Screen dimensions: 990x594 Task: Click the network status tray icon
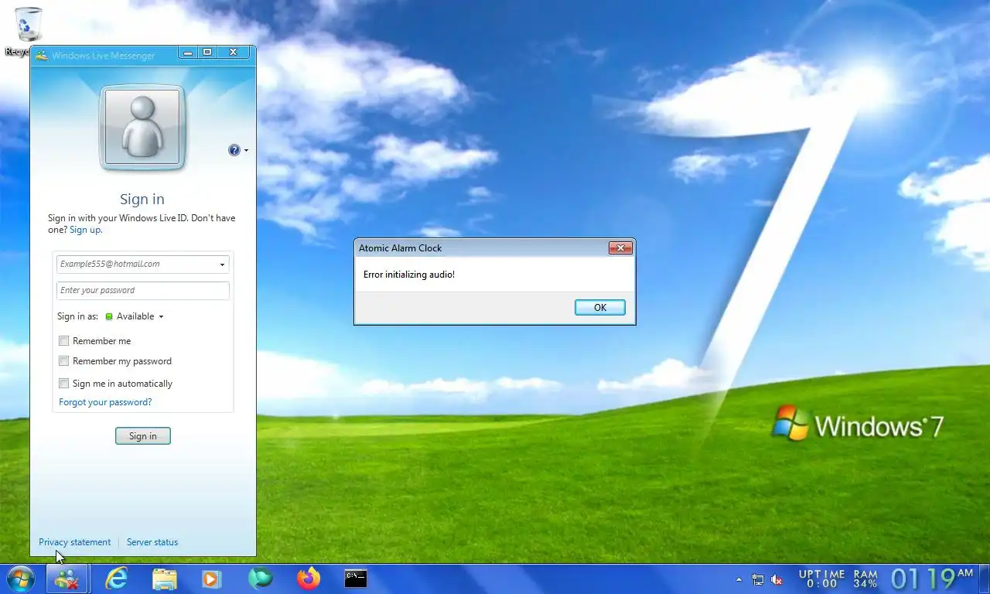point(758,579)
